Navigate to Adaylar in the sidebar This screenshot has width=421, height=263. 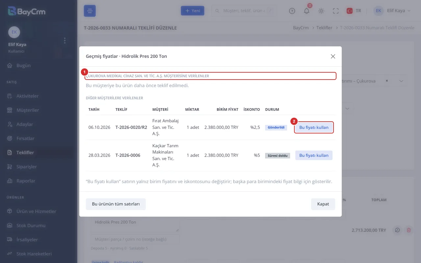[25, 124]
